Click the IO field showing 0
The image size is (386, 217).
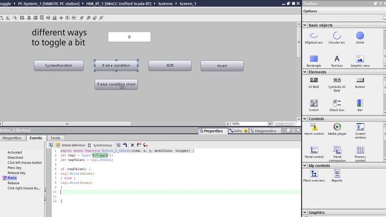[x=129, y=37]
